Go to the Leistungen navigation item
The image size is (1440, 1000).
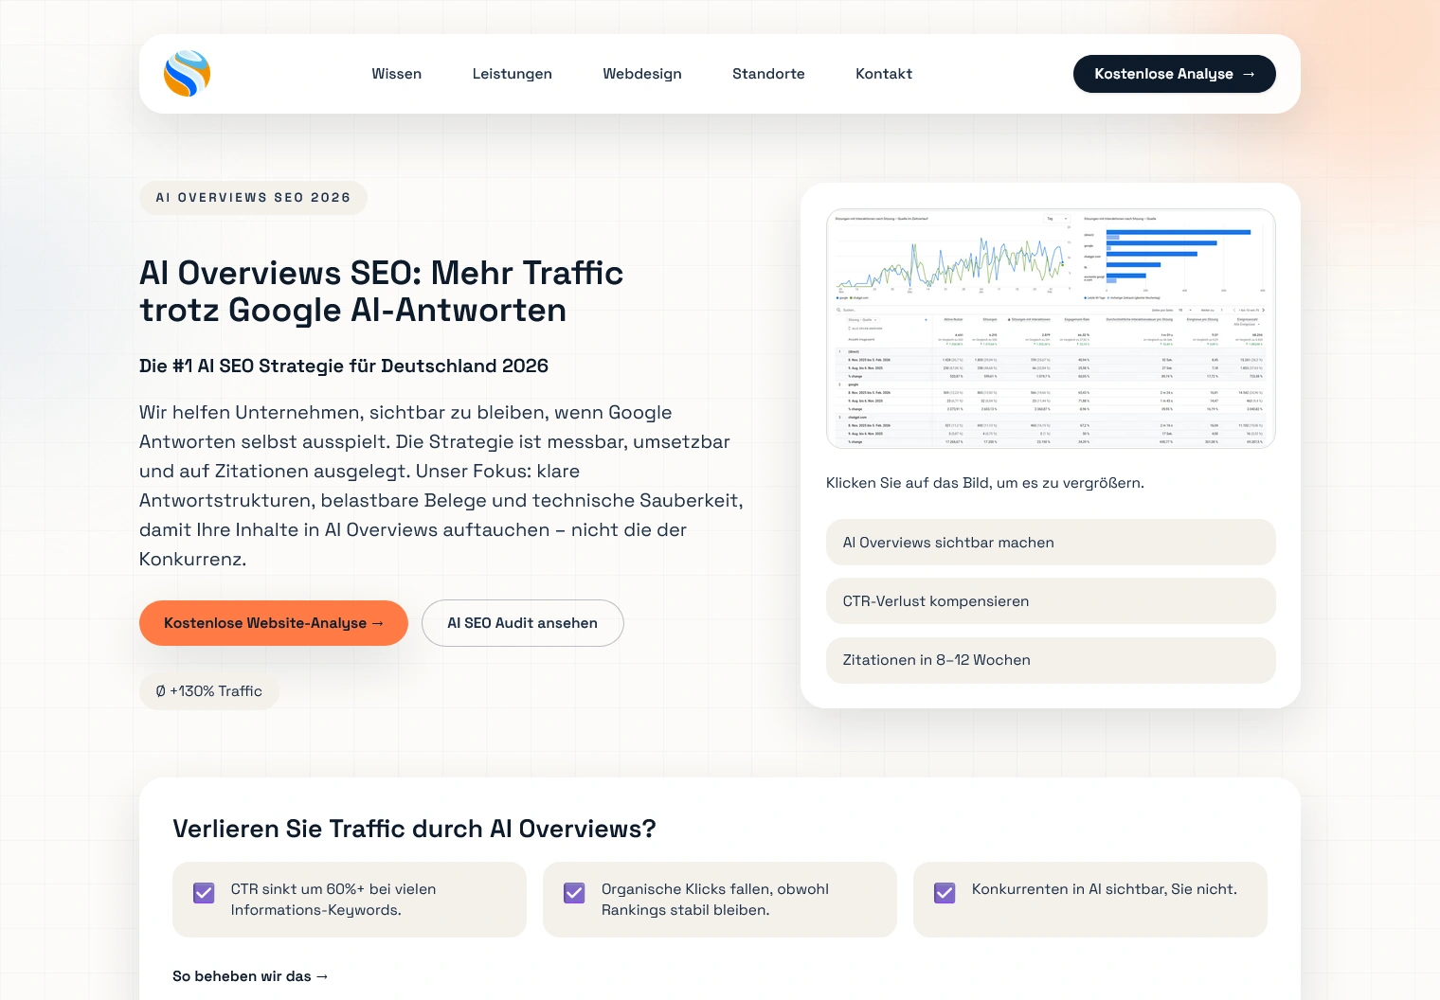coord(512,74)
